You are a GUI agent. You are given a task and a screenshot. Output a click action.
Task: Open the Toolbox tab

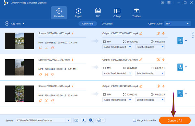pos(136,13)
